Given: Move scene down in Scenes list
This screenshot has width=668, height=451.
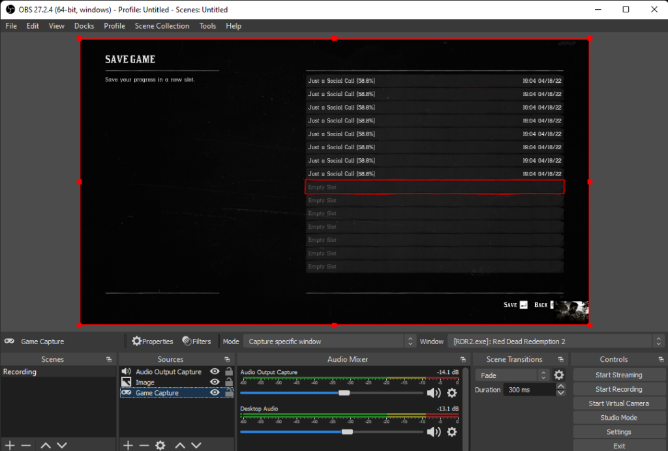Looking at the screenshot, I should (62, 446).
